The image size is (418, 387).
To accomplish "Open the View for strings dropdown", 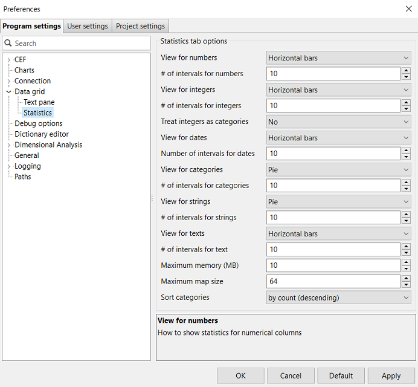I will point(338,202).
